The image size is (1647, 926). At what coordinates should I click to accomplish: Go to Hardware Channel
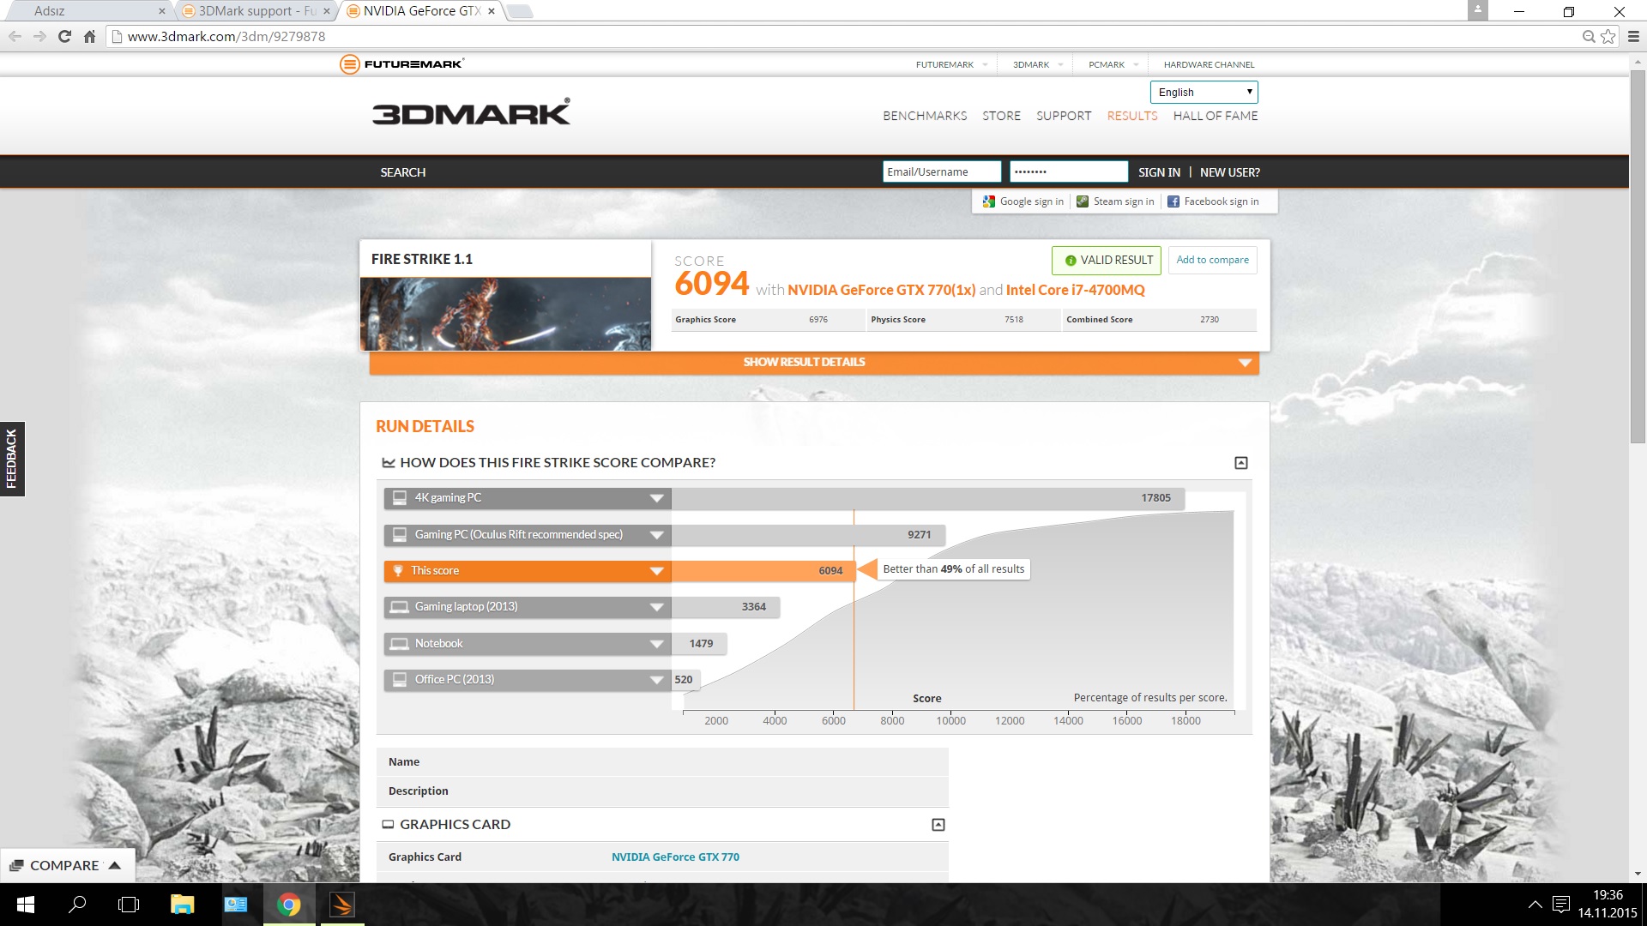point(1209,64)
